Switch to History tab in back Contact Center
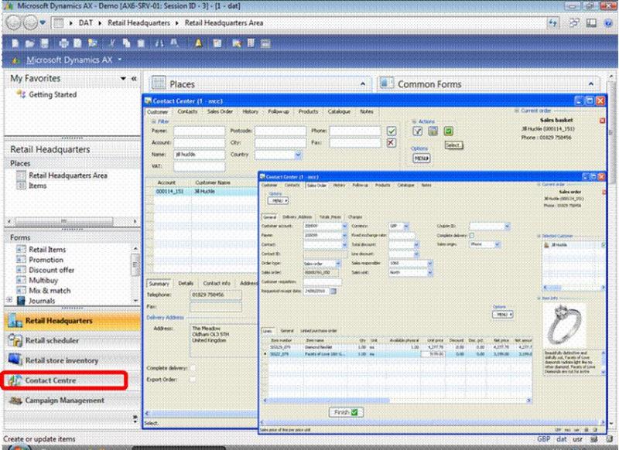The height and width of the screenshot is (450, 619). click(x=250, y=111)
